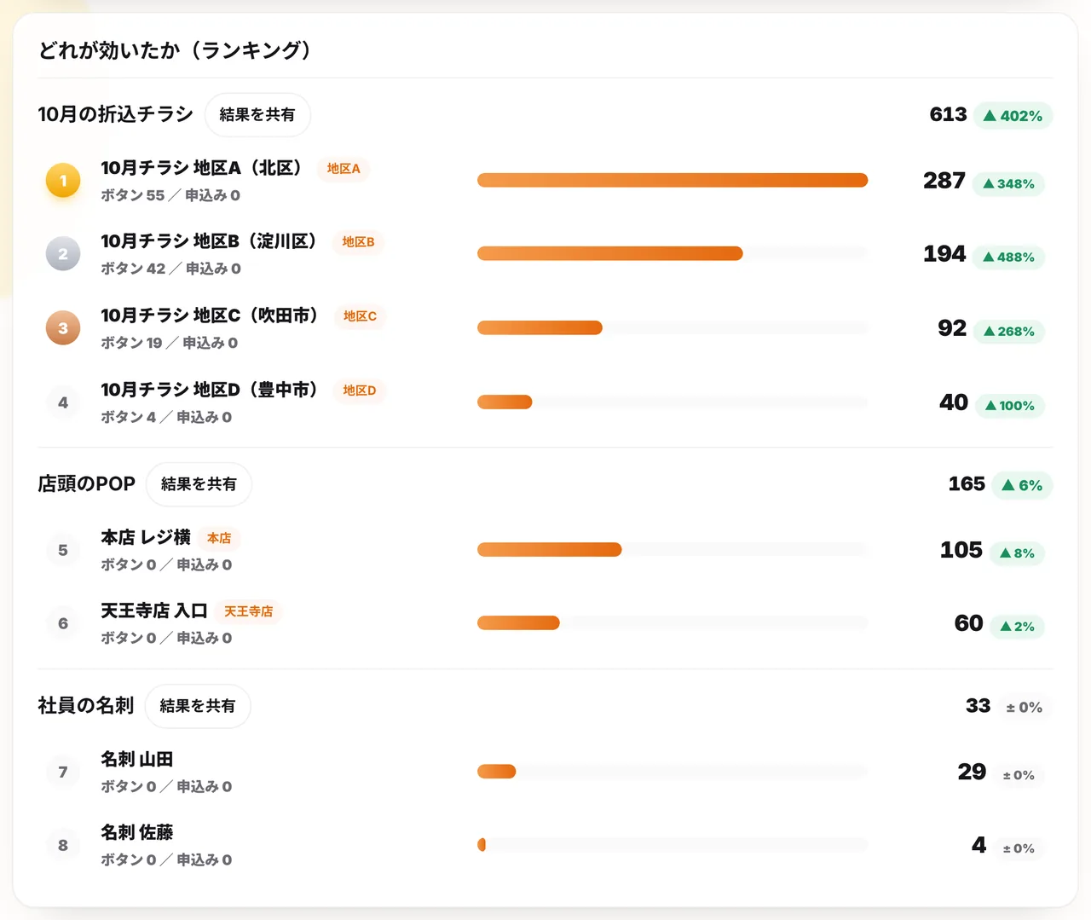Click the rank 8 number badge
Viewport: 1091px width, 920px height.
point(63,845)
